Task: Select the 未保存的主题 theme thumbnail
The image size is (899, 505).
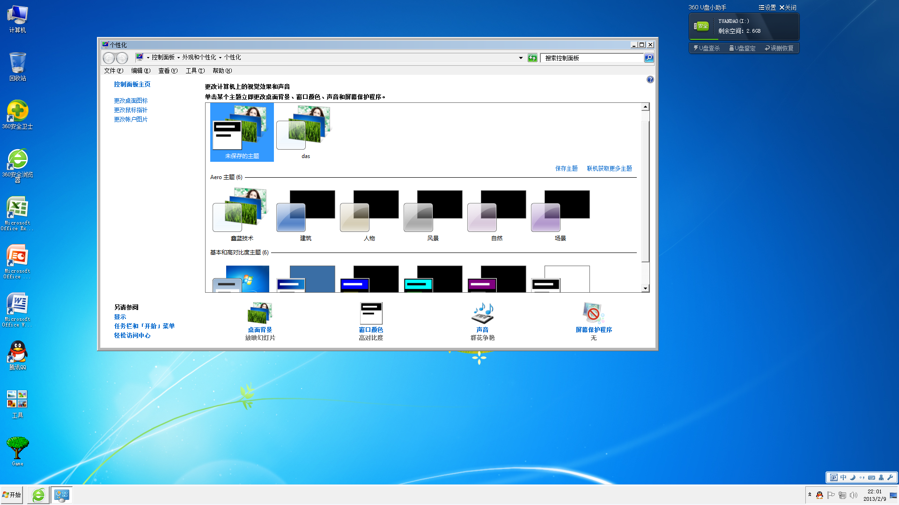Action: (x=242, y=132)
